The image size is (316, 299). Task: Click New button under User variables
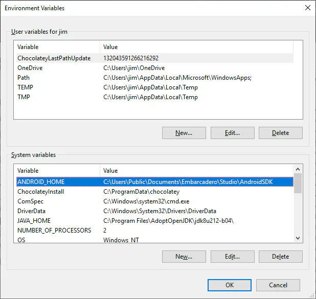click(x=184, y=133)
